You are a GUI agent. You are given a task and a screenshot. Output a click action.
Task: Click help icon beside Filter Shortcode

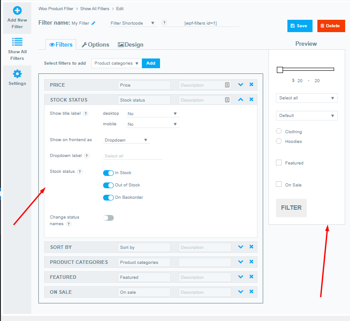click(164, 23)
